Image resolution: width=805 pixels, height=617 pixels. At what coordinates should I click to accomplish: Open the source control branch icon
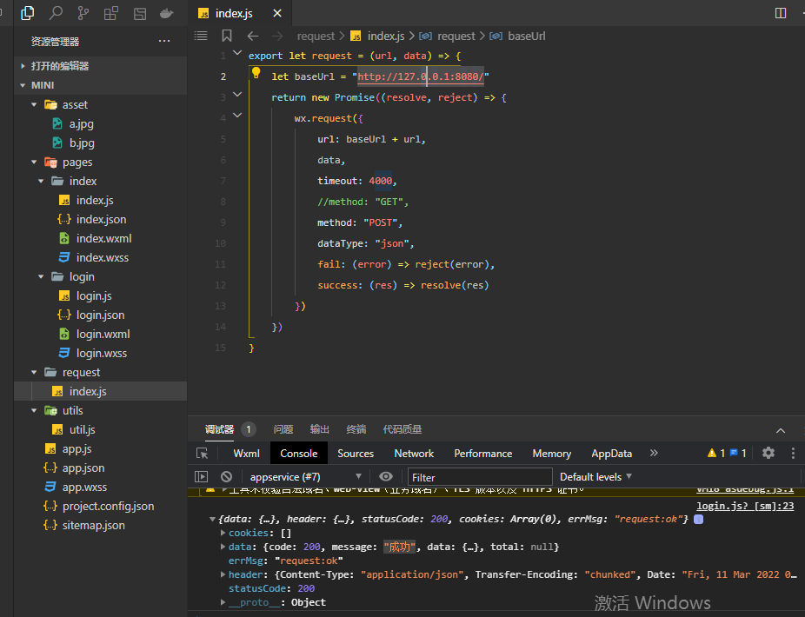pyautogui.click(x=83, y=13)
